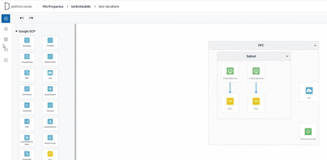Collapse the VPC container using its chevron
The width and height of the screenshot is (327, 160).
(x=315, y=45)
